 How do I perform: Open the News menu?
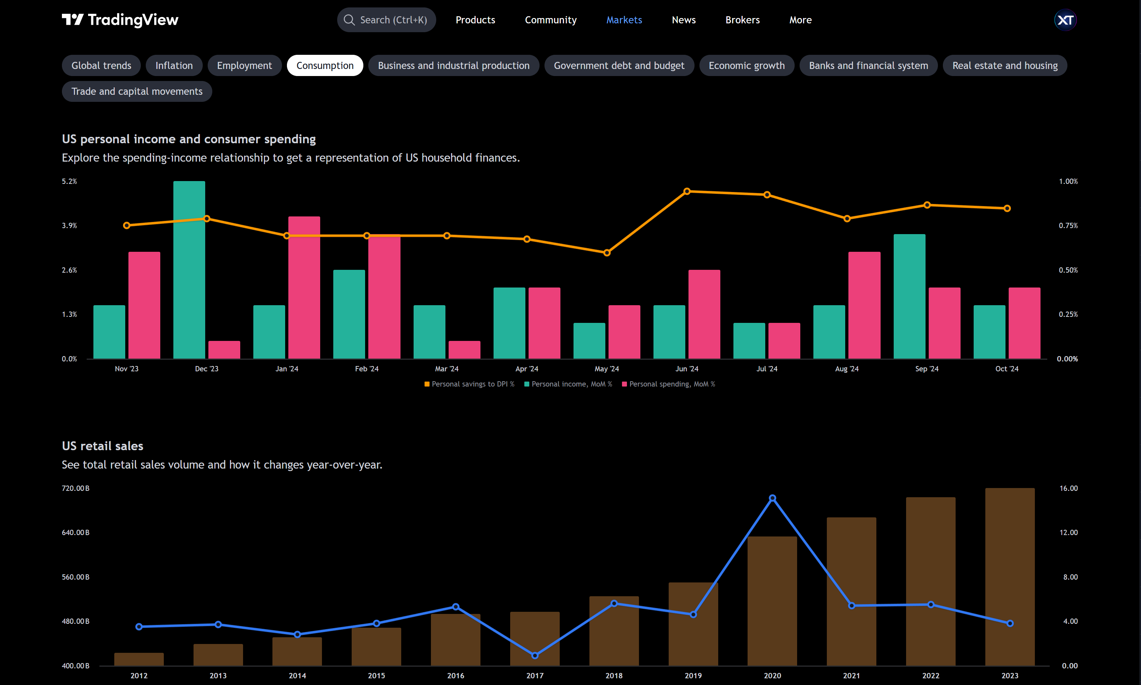684,20
